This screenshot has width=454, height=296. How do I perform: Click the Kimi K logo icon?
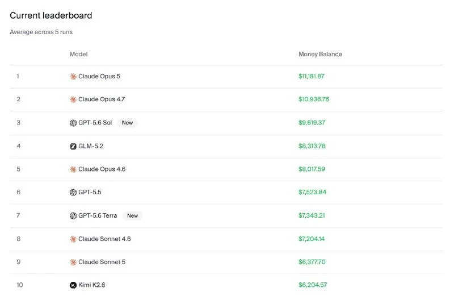73,285
